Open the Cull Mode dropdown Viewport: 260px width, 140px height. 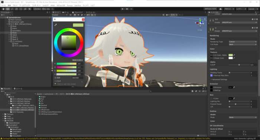(243, 44)
